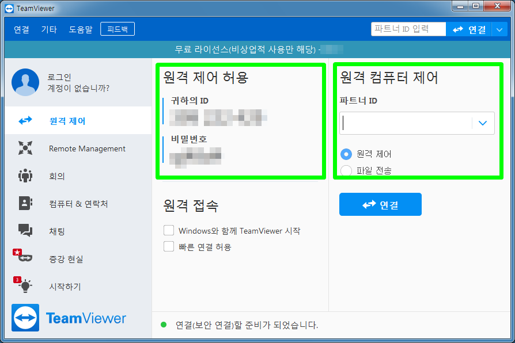Click the 계정이 없습니까? link
This screenshot has width=515, height=343.
click(x=78, y=88)
